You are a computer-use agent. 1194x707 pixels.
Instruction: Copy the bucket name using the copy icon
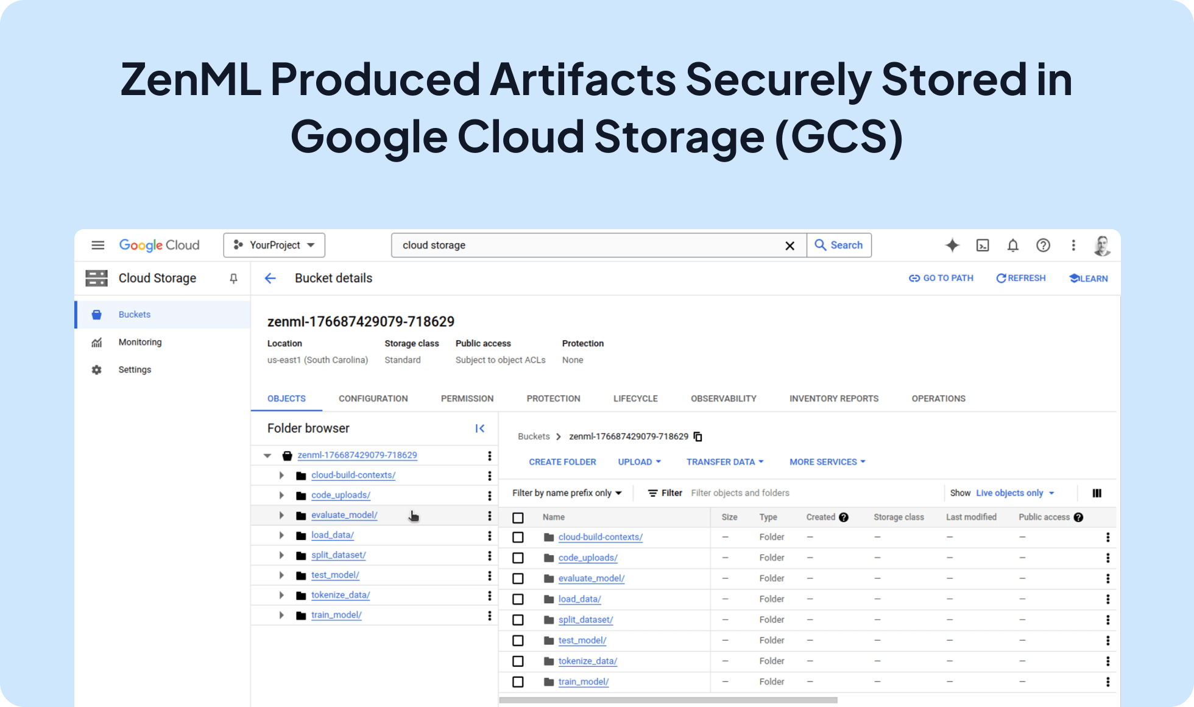698,436
